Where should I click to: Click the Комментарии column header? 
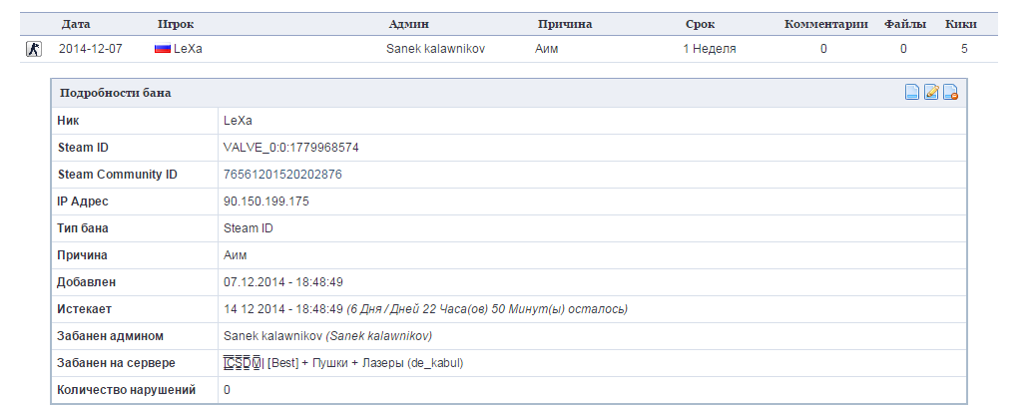[x=825, y=25]
